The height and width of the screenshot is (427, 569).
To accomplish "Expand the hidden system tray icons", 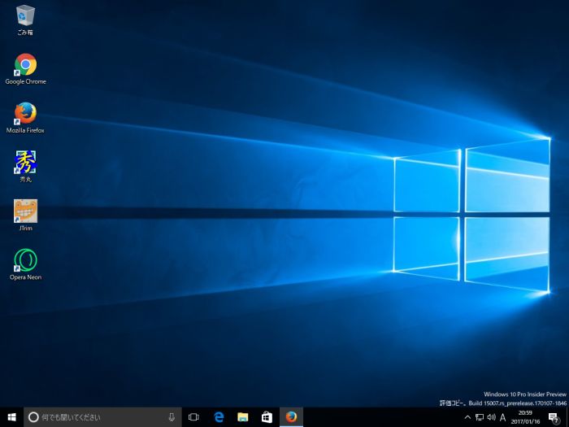I will 467,417.
